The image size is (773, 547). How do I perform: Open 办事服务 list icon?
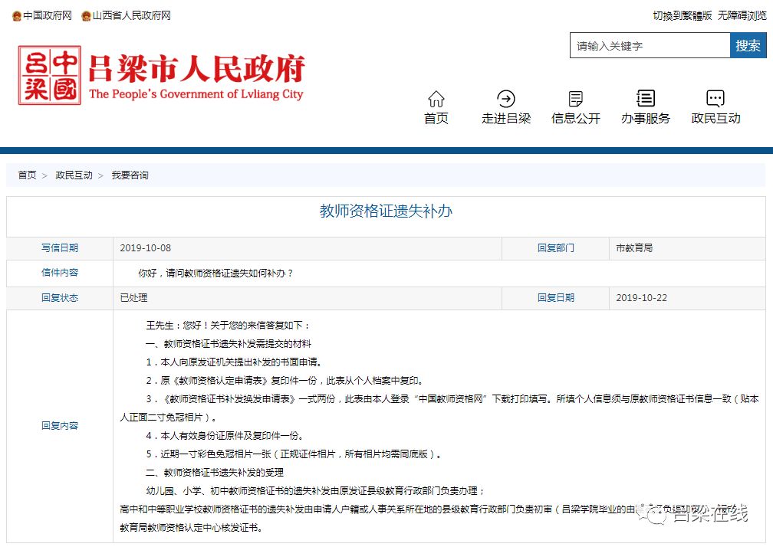pos(646,99)
